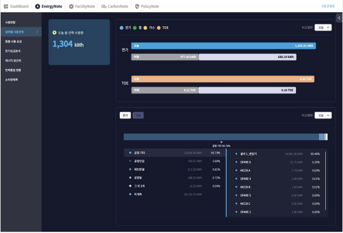Image resolution: width=343 pixels, height=233 pixels.
Task: Switch to the FacilityNote tab
Action: pyautogui.click(x=82, y=6)
